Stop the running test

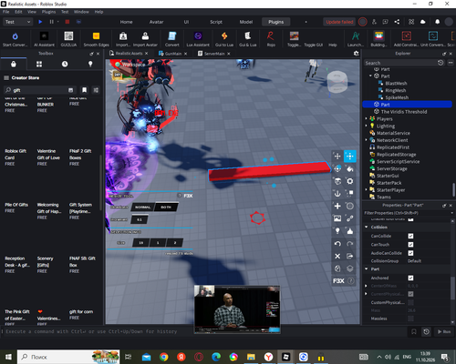67,22
